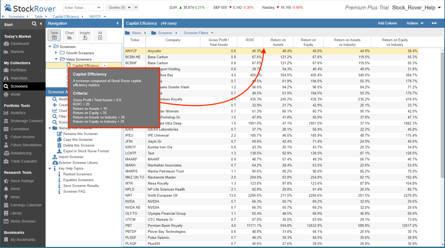
Task: Click Import Screener
Action: pyautogui.click(x=71, y=157)
